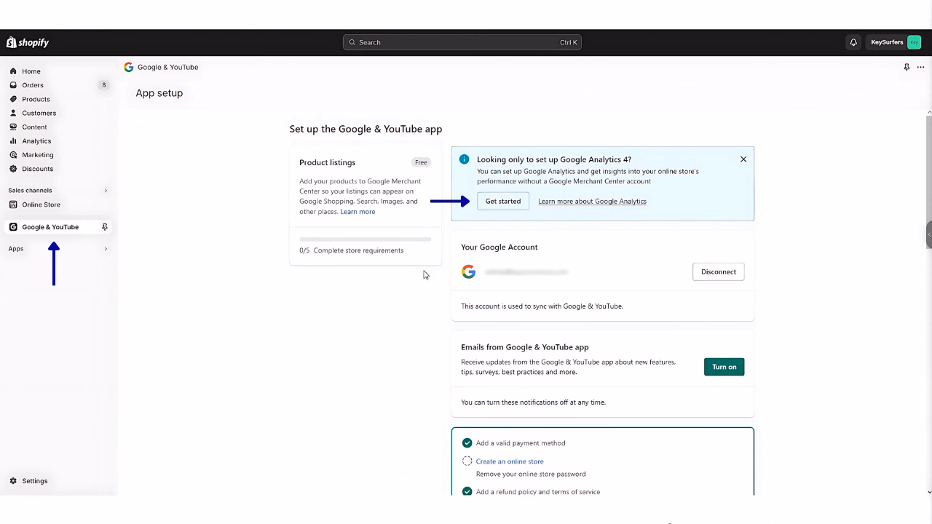This screenshot has width=932, height=524.
Task: Click the Orders inbox icon
Action: (13, 85)
